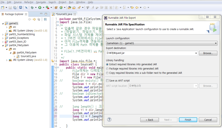Open the Launch configuration dropdown
This screenshot has height=128, width=222.
click(161, 43)
